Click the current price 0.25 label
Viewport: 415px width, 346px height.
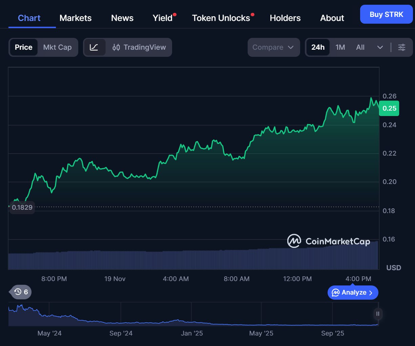389,108
